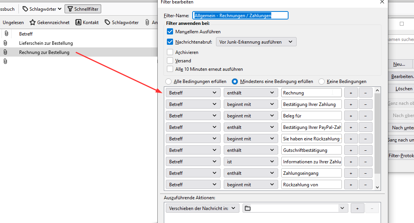Click attachment column header paperclip icon

[7, 33]
